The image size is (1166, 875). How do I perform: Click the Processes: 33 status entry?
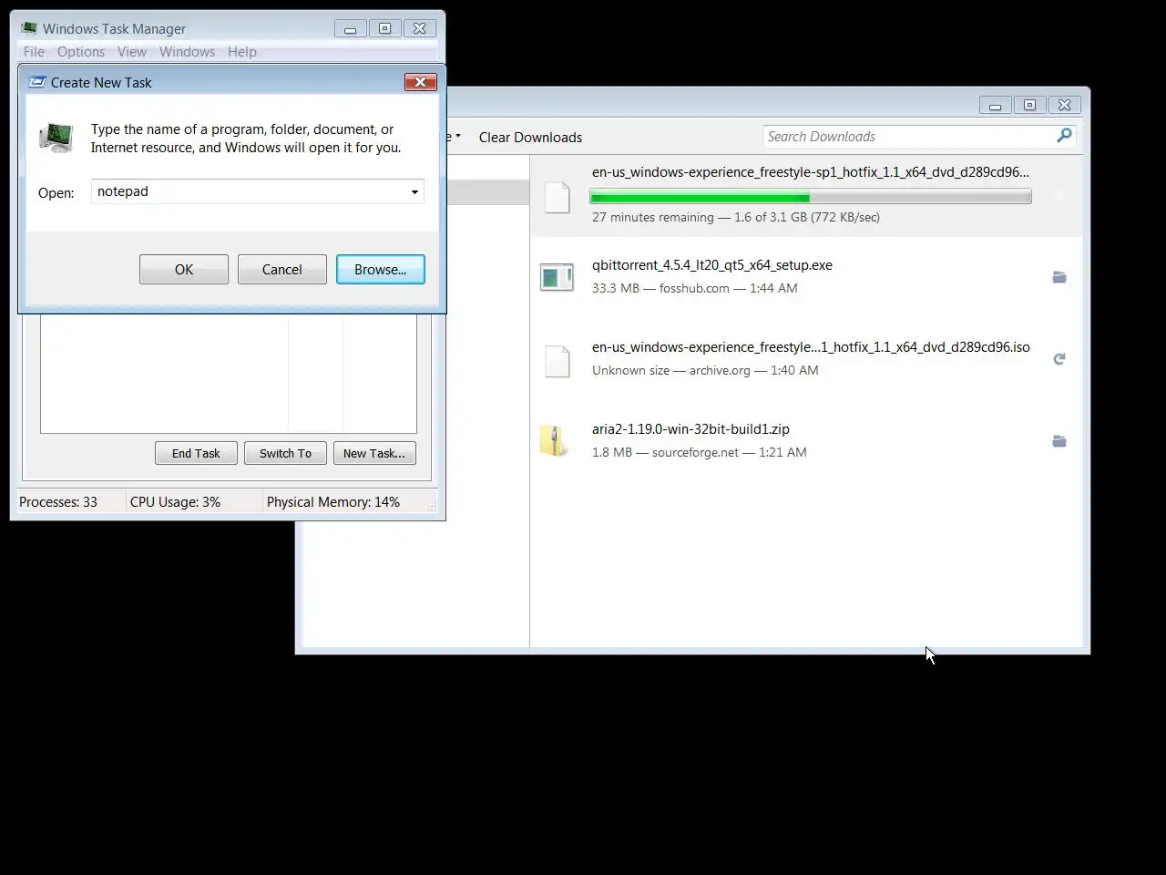pyautogui.click(x=58, y=502)
